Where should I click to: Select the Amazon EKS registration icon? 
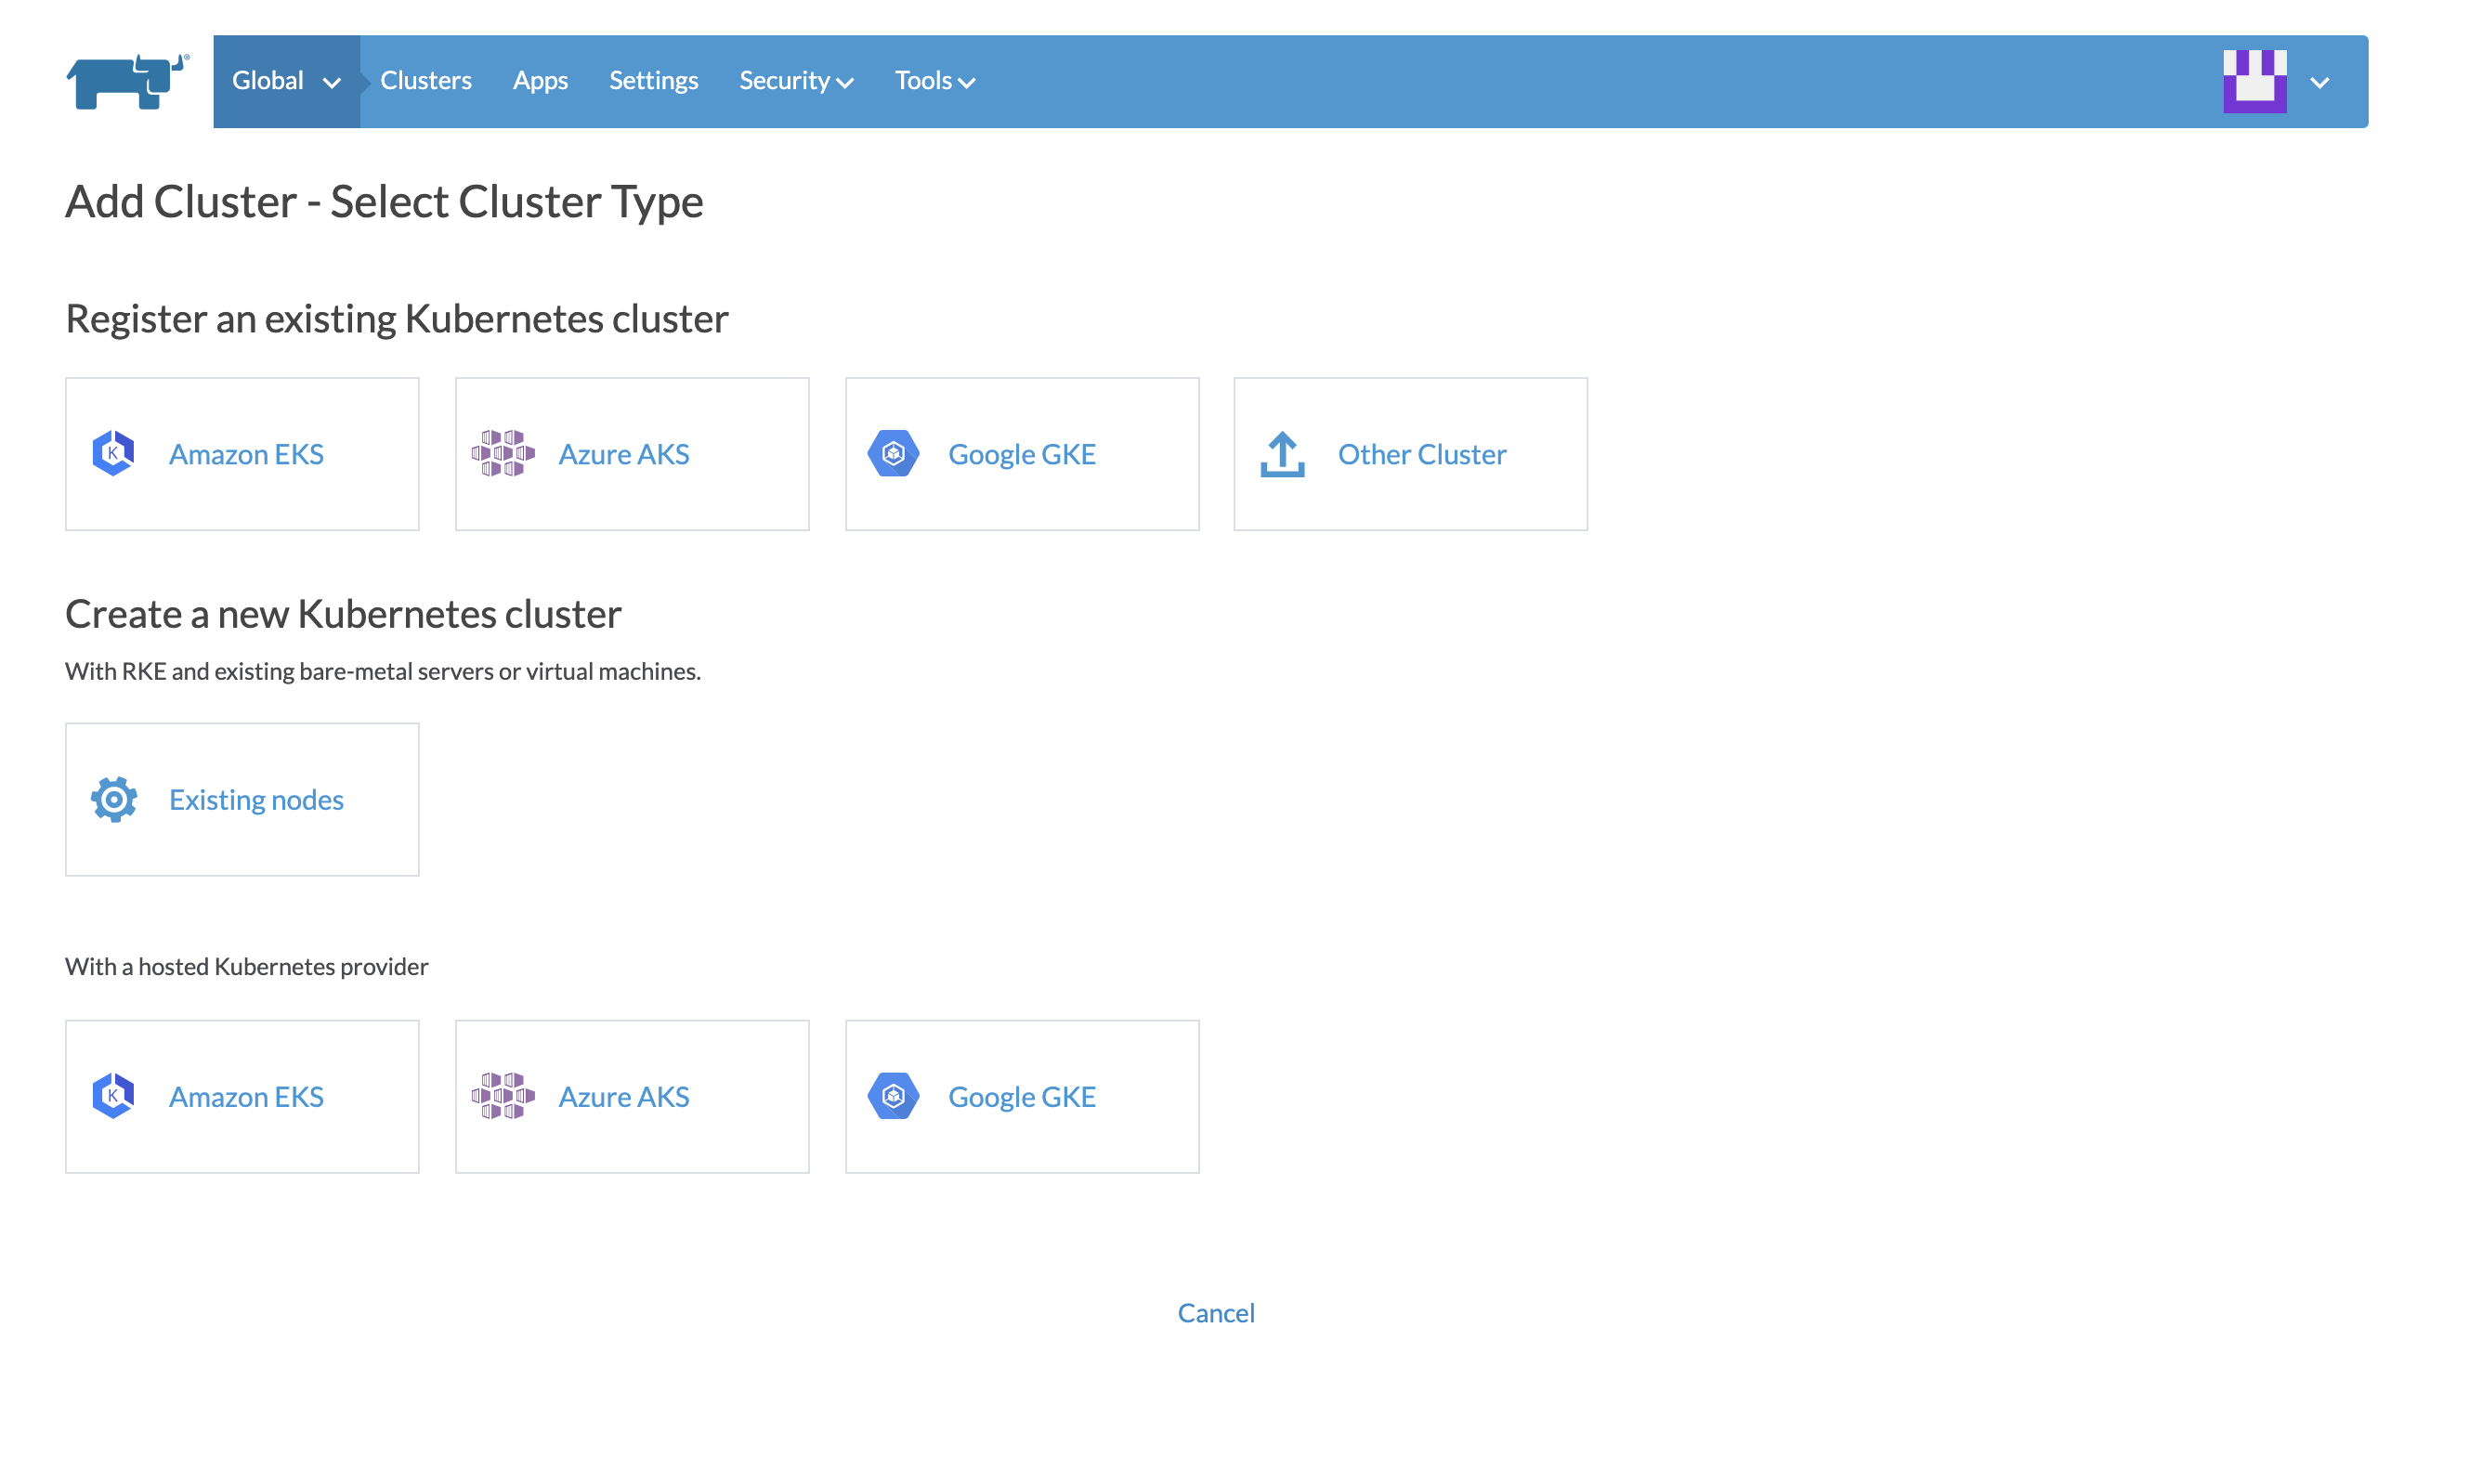pos(113,453)
